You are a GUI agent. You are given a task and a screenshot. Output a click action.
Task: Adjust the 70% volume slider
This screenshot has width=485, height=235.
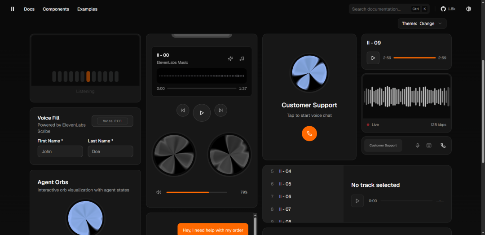coord(197,192)
